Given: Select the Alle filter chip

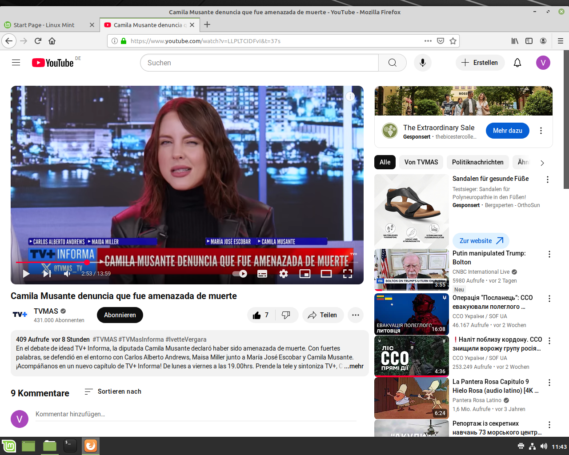Looking at the screenshot, I should 385,162.
